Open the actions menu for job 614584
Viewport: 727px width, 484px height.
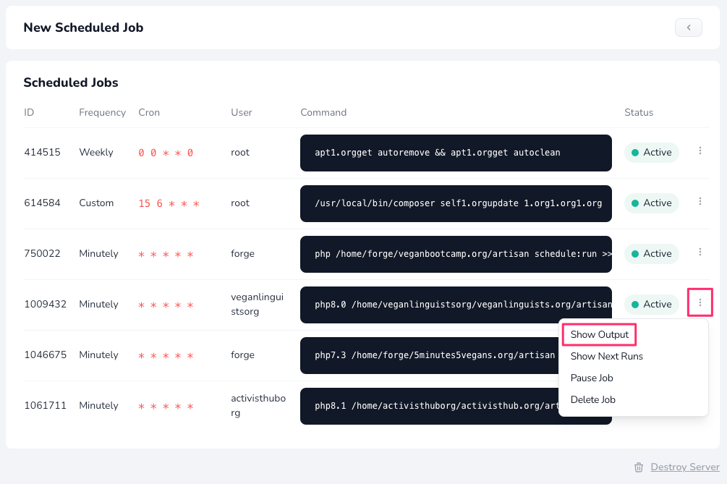pos(700,203)
